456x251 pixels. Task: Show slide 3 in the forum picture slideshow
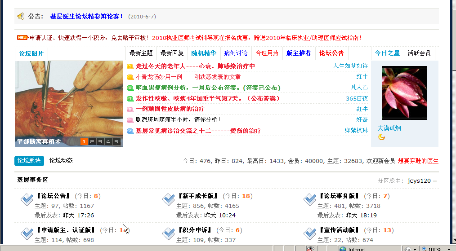point(100,142)
